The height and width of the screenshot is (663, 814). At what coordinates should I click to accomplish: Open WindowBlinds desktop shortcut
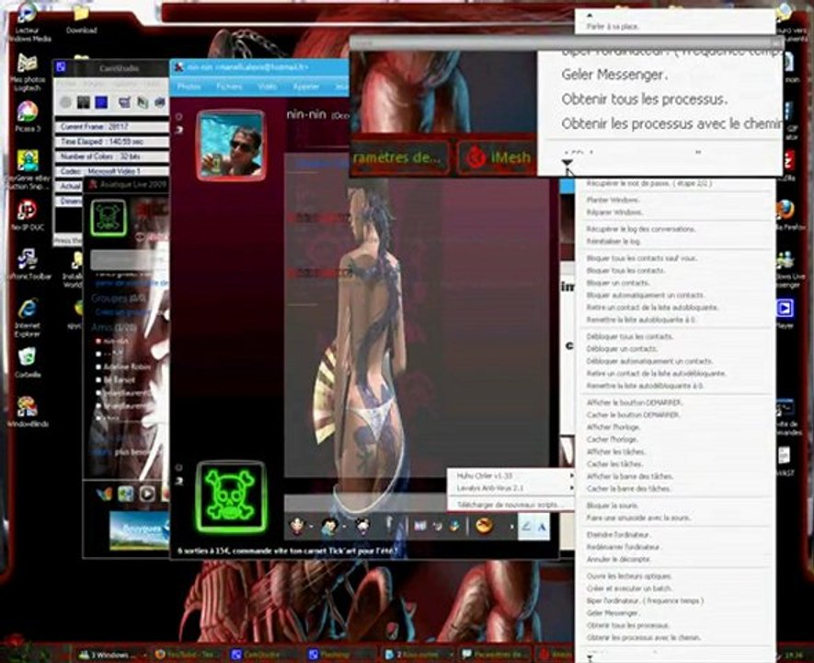point(27,412)
